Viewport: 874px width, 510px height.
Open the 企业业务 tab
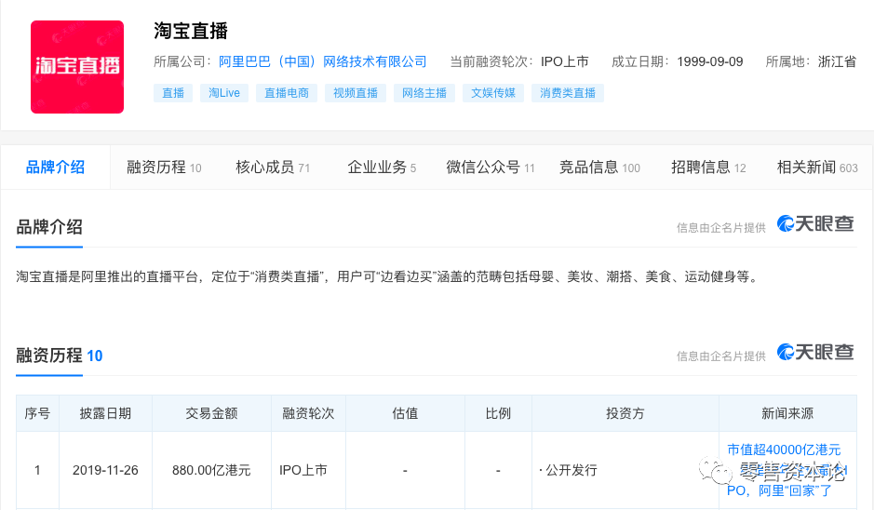[382, 168]
